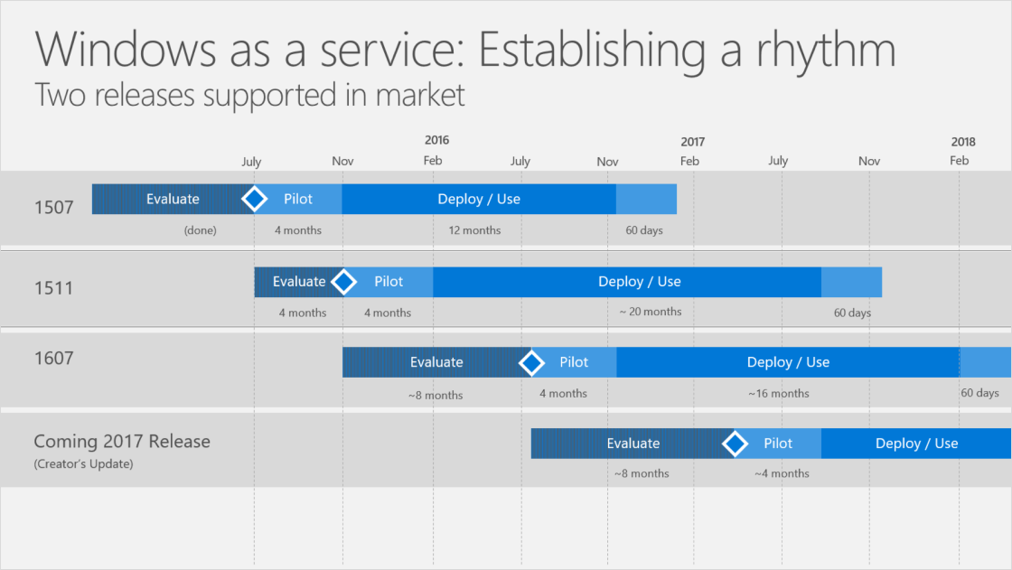Click the Creator's Update row diamond marker
1012x570 pixels.
coord(735,444)
